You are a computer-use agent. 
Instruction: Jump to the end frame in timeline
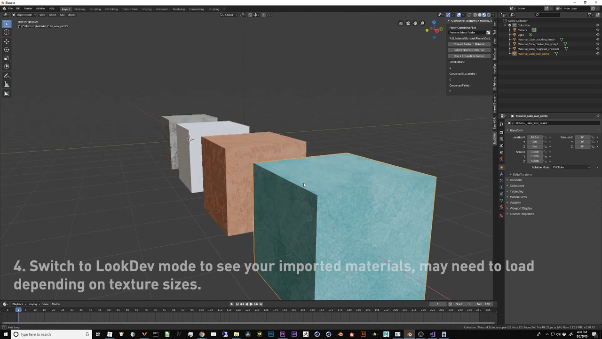pyautogui.click(x=261, y=304)
